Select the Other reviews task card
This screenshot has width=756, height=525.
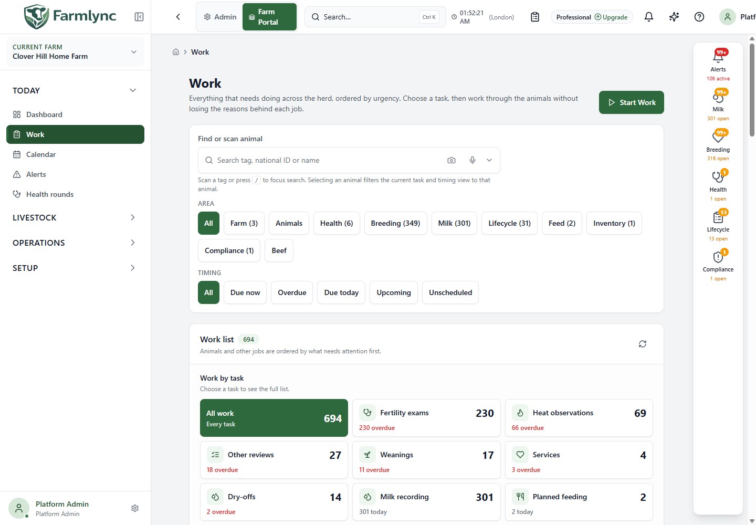point(274,460)
